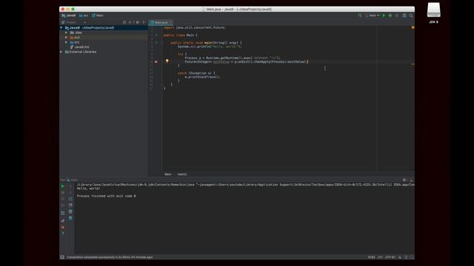Click the intention light bulb in editor
This screenshot has width=474, height=266.
coord(167,61)
